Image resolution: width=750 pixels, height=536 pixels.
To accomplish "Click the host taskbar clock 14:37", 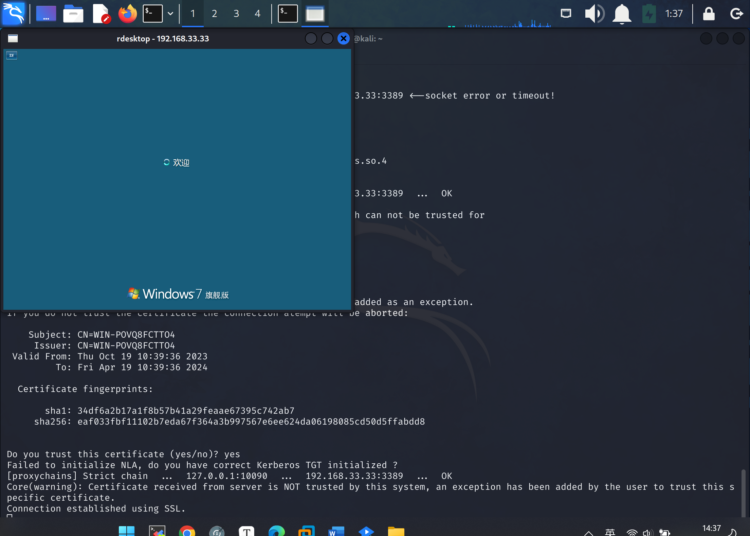I will [x=712, y=528].
